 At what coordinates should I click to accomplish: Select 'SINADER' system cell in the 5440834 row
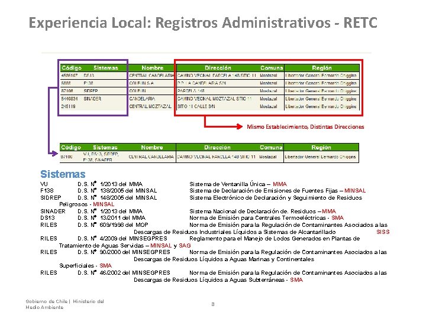click(x=92, y=99)
